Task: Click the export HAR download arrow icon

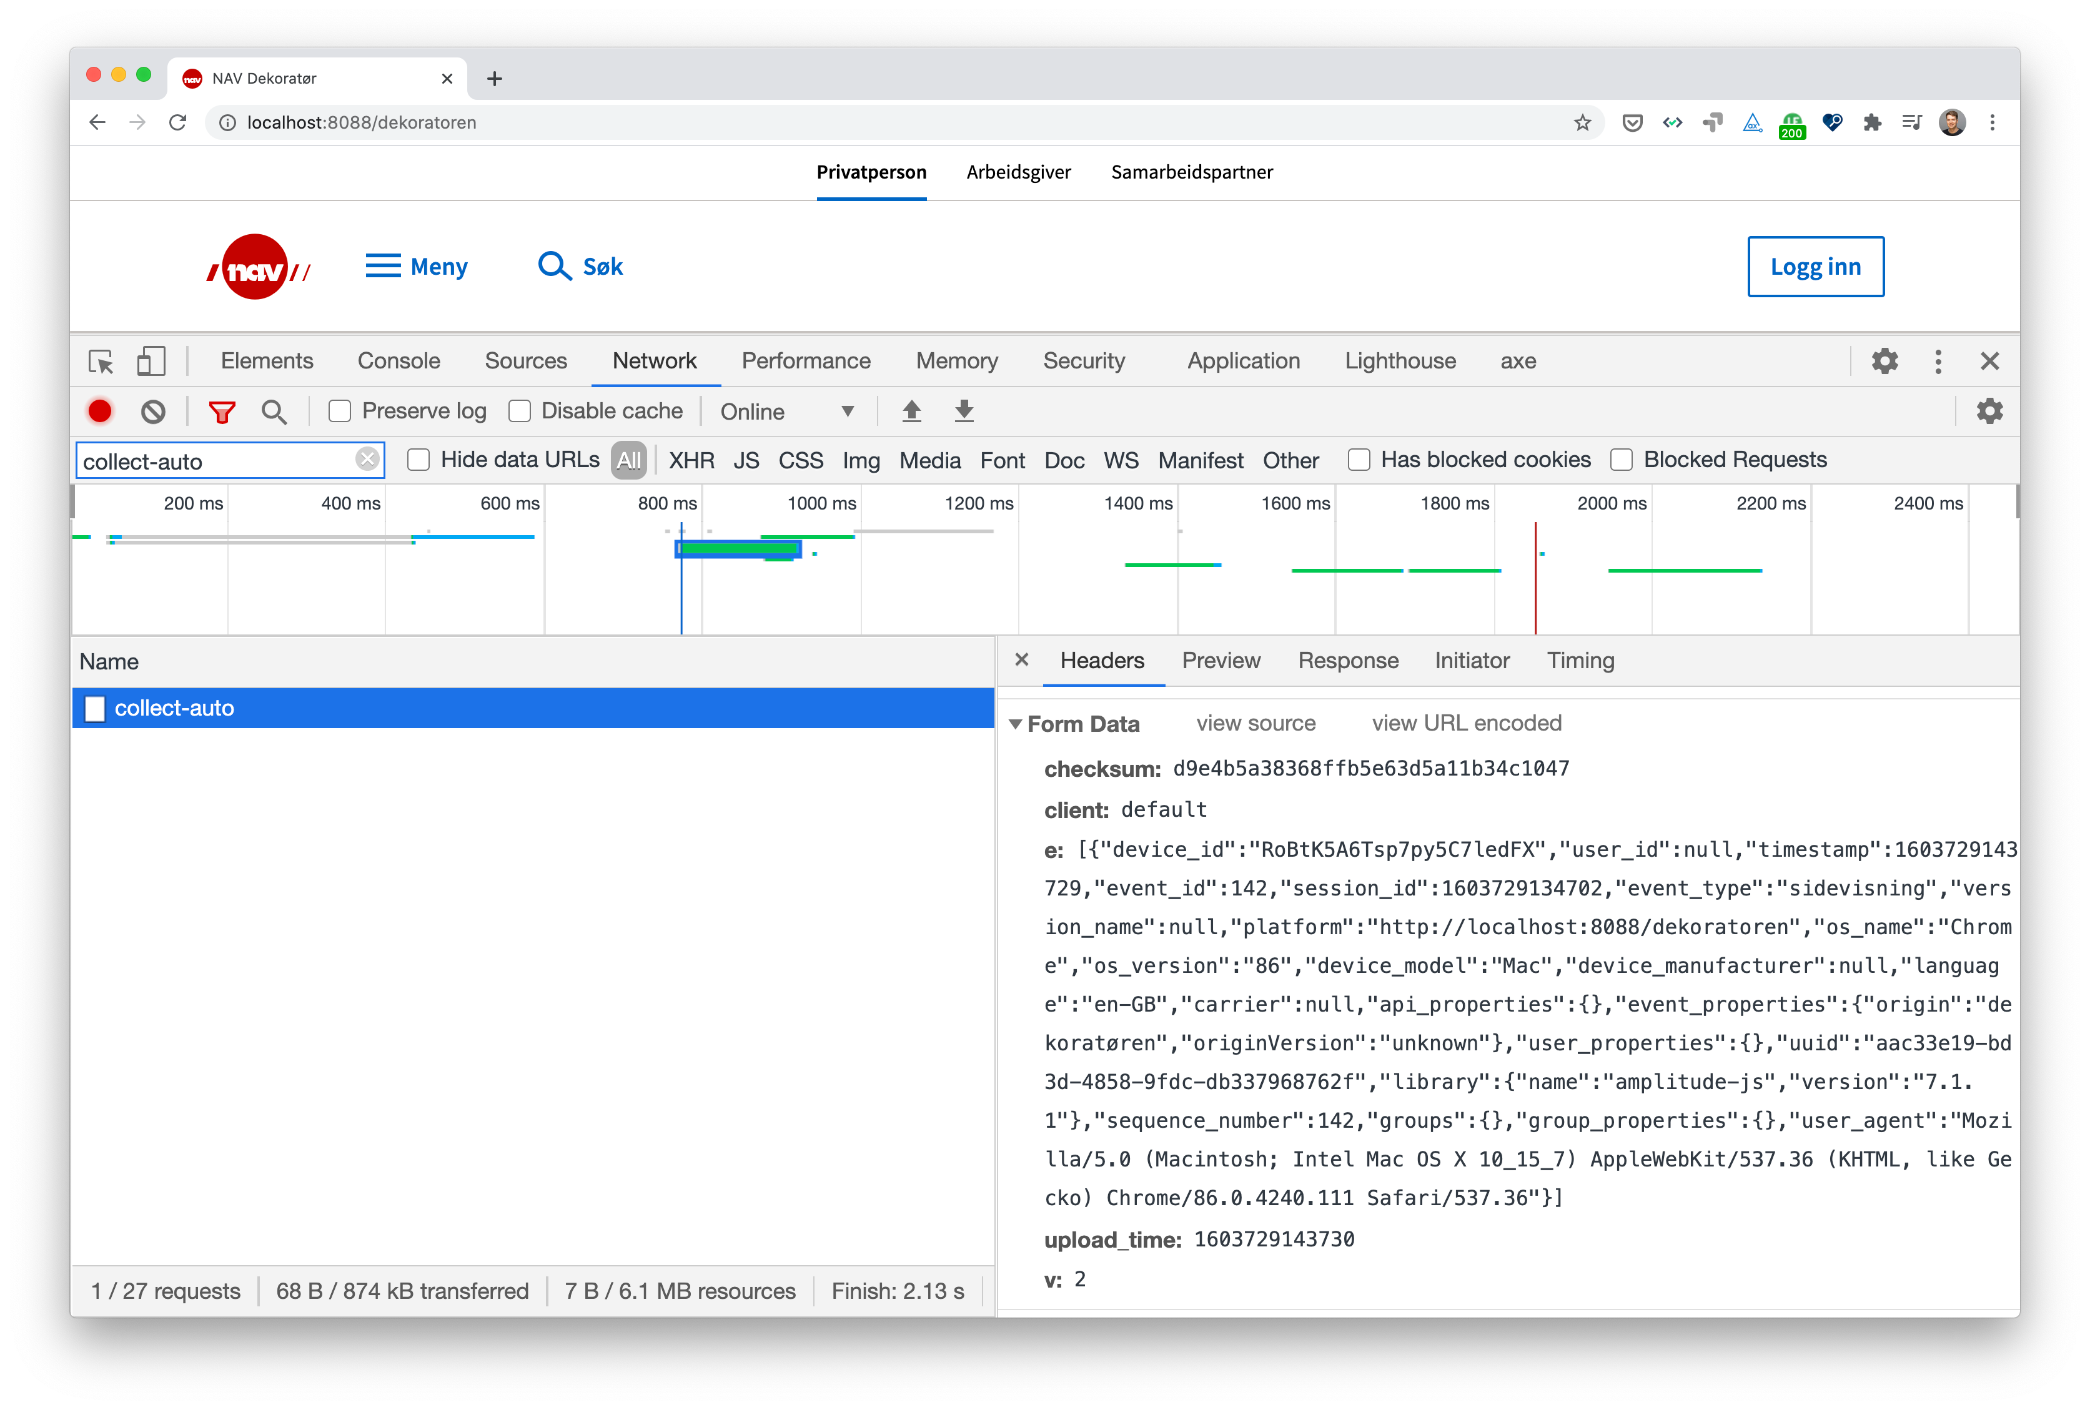Action: 964,411
